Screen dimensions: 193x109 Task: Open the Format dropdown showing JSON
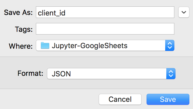coord(111,74)
